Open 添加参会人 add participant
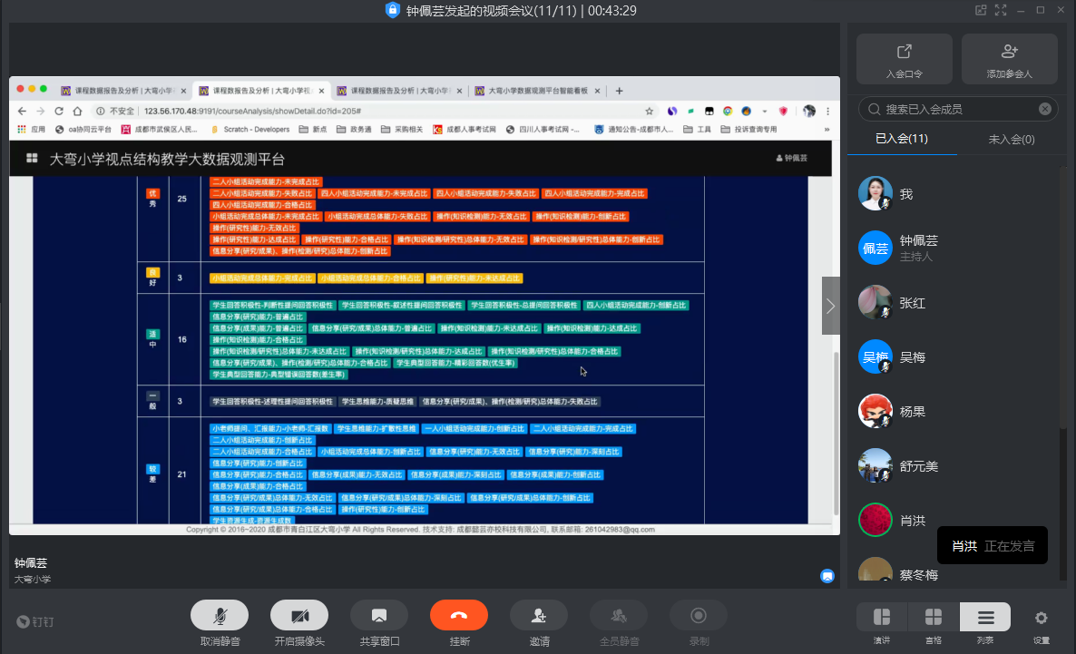Screen dimensions: 1076x654 [x=1010, y=59]
